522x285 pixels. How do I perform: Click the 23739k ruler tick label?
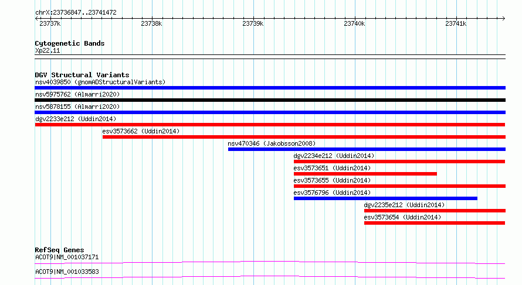point(253,23)
